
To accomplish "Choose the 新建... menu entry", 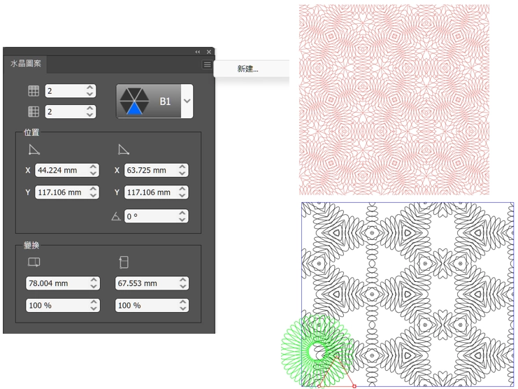I will point(247,69).
